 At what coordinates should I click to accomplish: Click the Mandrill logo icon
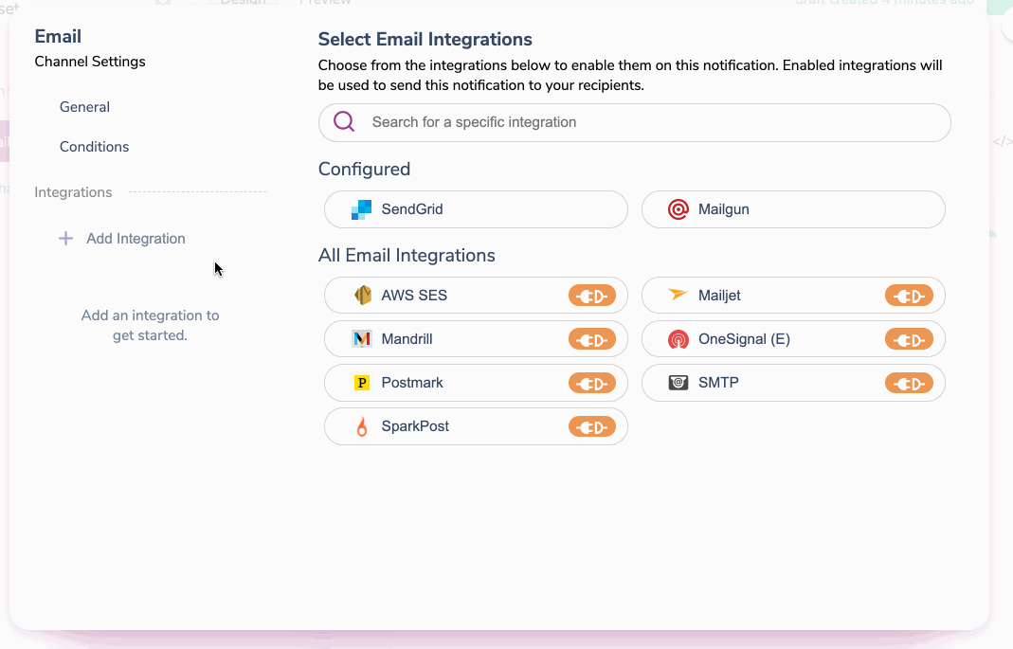[x=361, y=338]
